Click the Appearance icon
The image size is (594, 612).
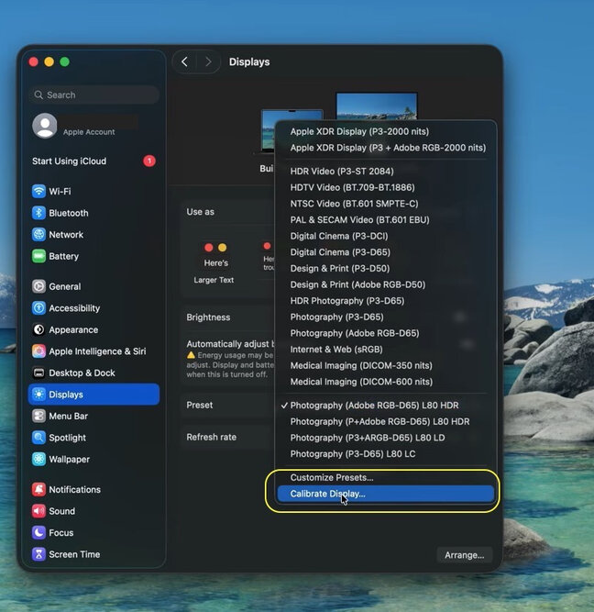38,329
